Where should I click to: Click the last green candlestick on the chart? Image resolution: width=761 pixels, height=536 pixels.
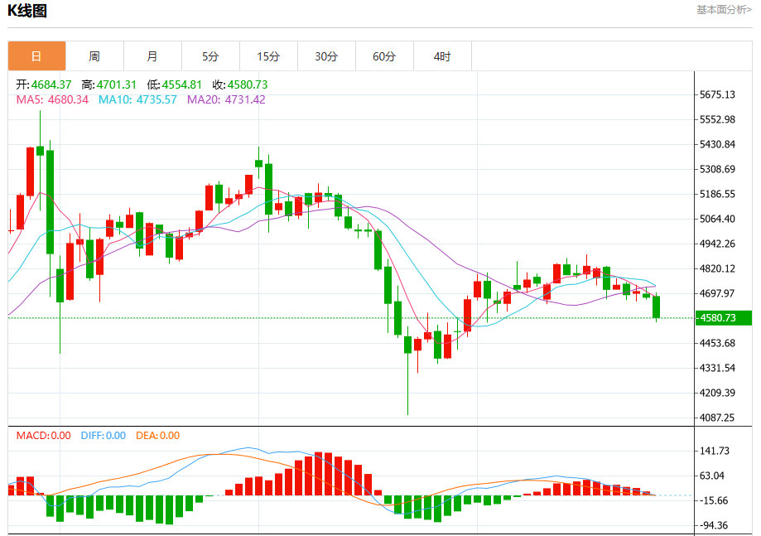(656, 307)
